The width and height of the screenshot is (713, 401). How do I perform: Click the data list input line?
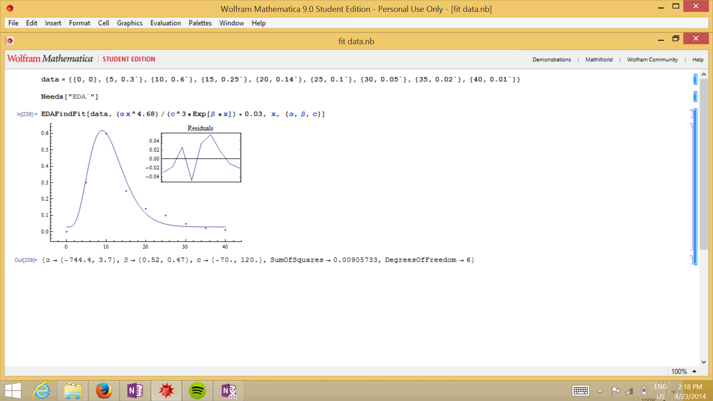click(280, 79)
